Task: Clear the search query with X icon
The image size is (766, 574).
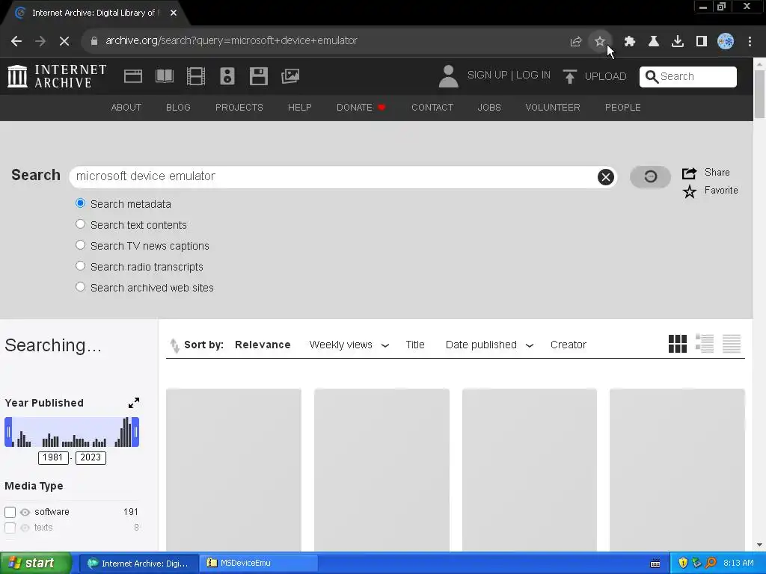Action: pyautogui.click(x=606, y=176)
